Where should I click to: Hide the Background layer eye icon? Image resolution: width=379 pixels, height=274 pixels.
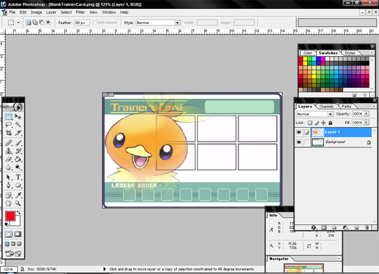click(299, 142)
